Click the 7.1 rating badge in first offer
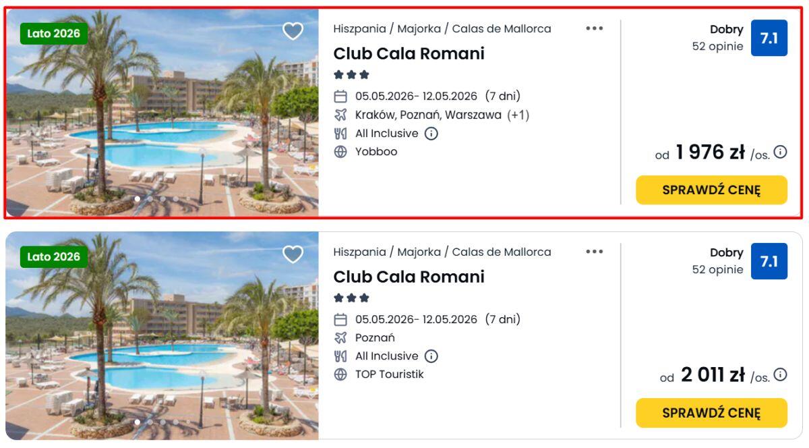 click(769, 38)
